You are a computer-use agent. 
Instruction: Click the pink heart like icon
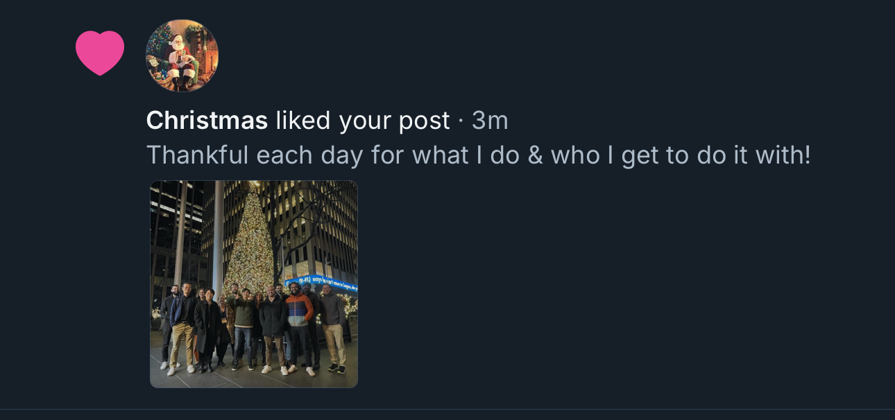[100, 53]
